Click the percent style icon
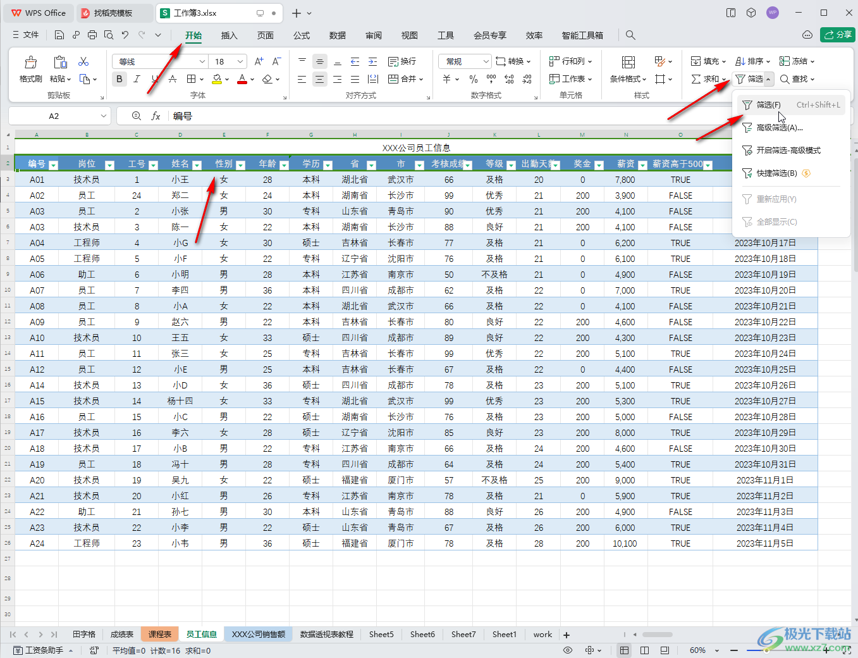 (x=474, y=79)
